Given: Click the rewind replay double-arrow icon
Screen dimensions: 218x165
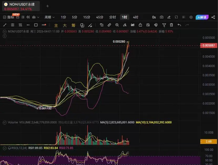Looking at the screenshot, I should pos(28,17).
